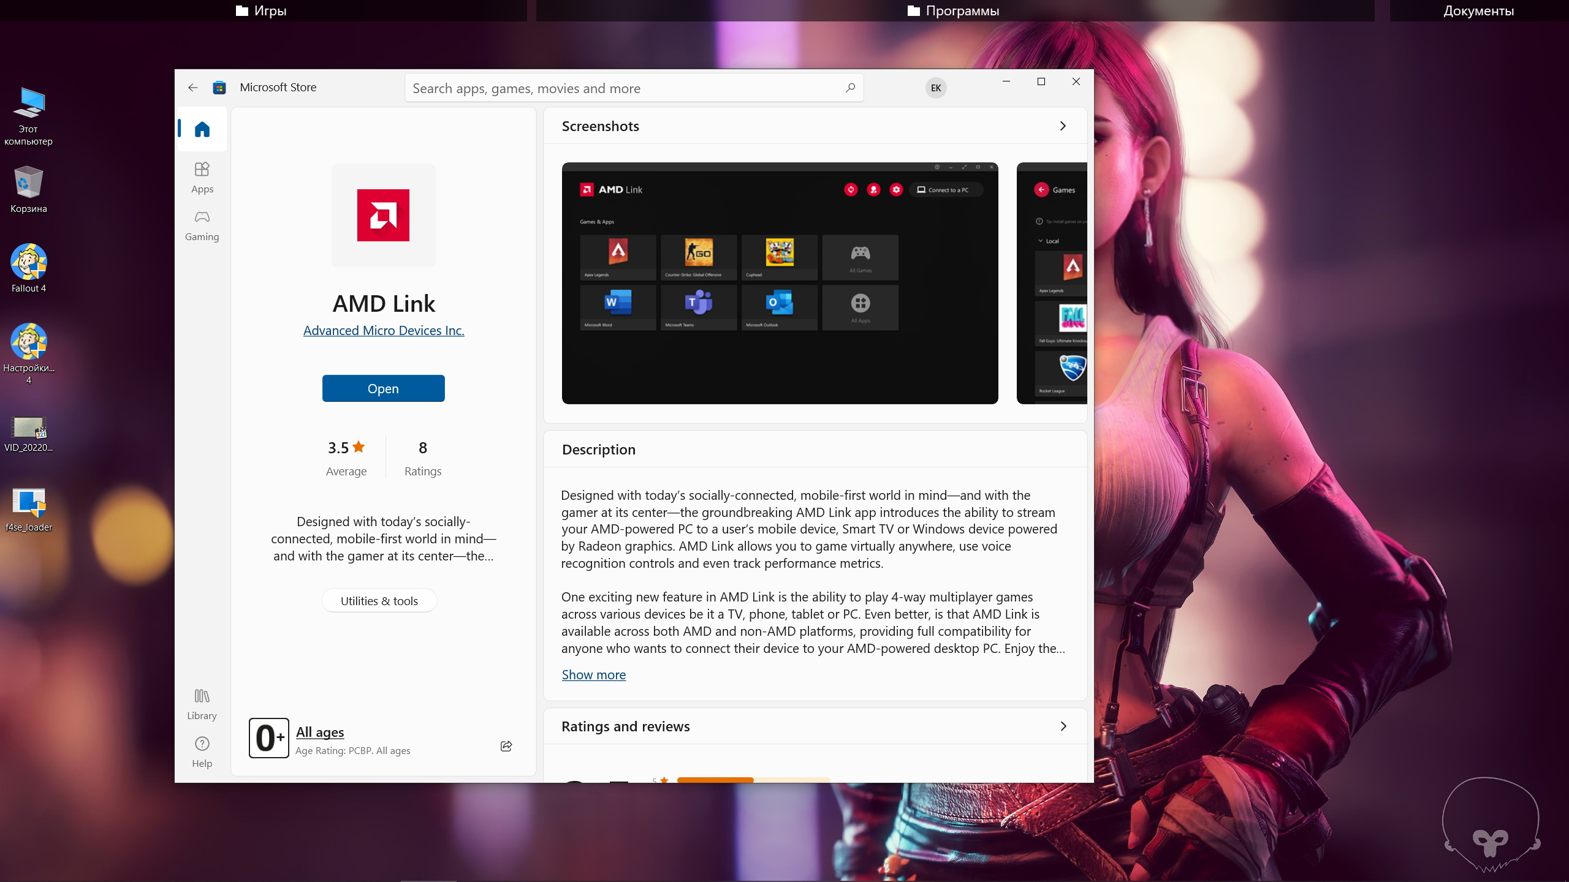Open the Home section in Store sidebar
1569x882 pixels.
pyautogui.click(x=202, y=129)
